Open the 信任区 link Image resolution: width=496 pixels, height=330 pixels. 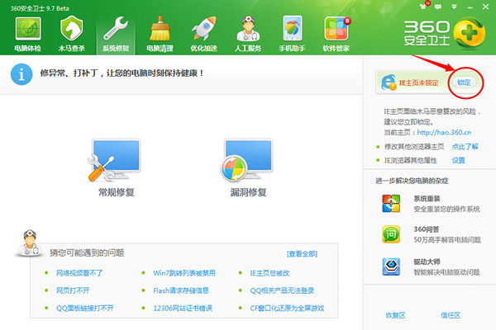451,315
